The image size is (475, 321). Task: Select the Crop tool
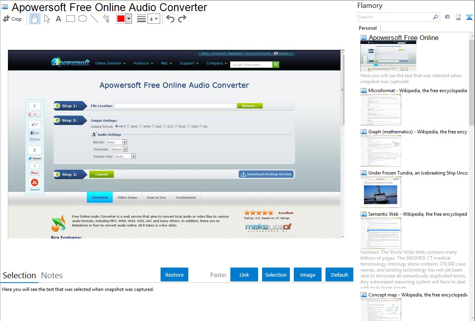click(x=12, y=19)
